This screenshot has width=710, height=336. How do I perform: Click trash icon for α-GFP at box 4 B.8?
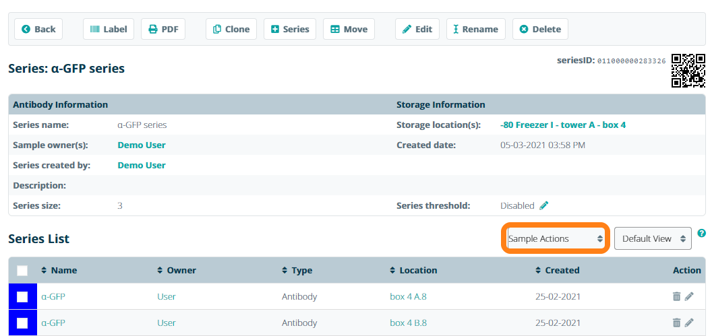click(x=676, y=323)
